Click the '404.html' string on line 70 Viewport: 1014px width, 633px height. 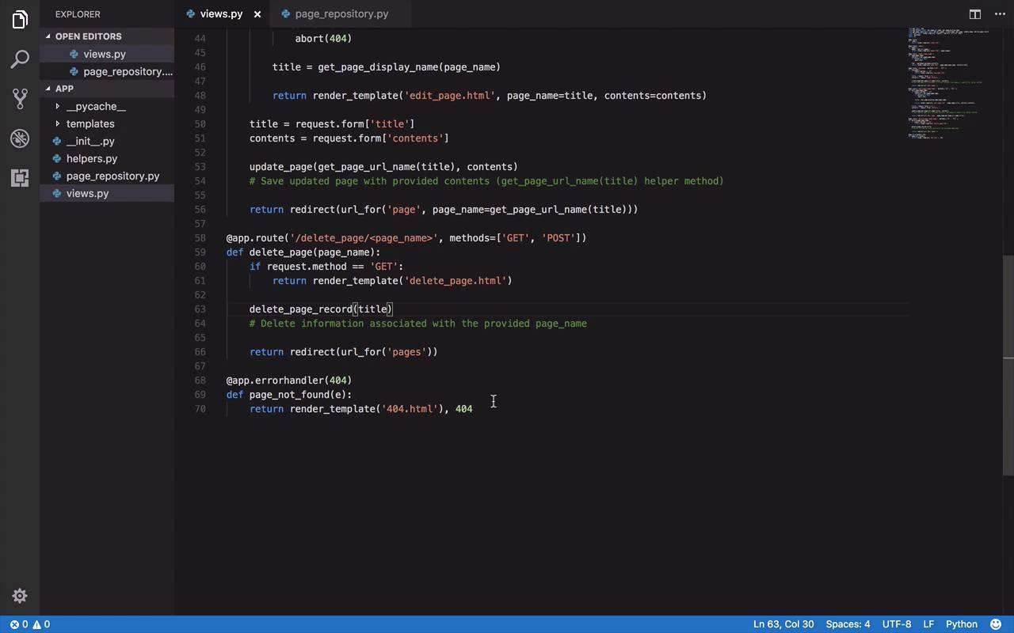point(409,408)
